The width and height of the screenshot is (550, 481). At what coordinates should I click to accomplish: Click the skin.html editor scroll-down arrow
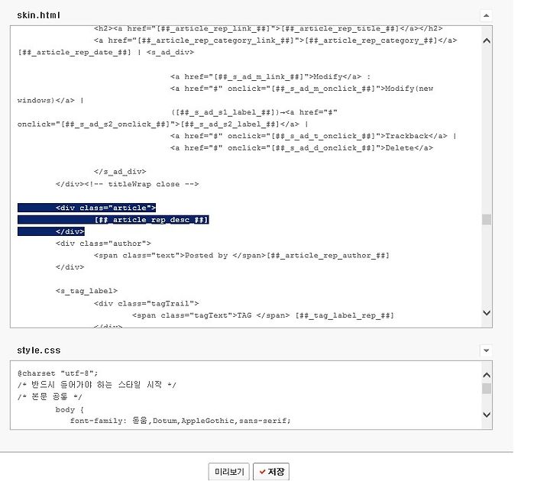click(x=487, y=313)
